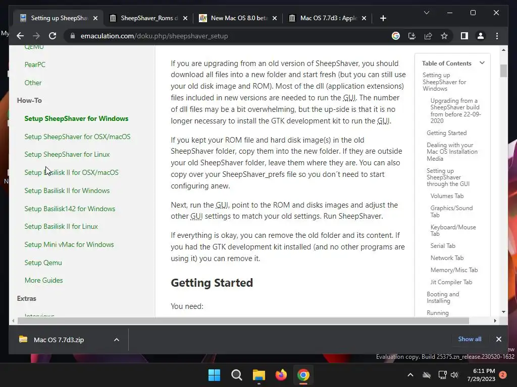517x387 pixels.
Task: Share this page using share icon
Action: point(428,36)
